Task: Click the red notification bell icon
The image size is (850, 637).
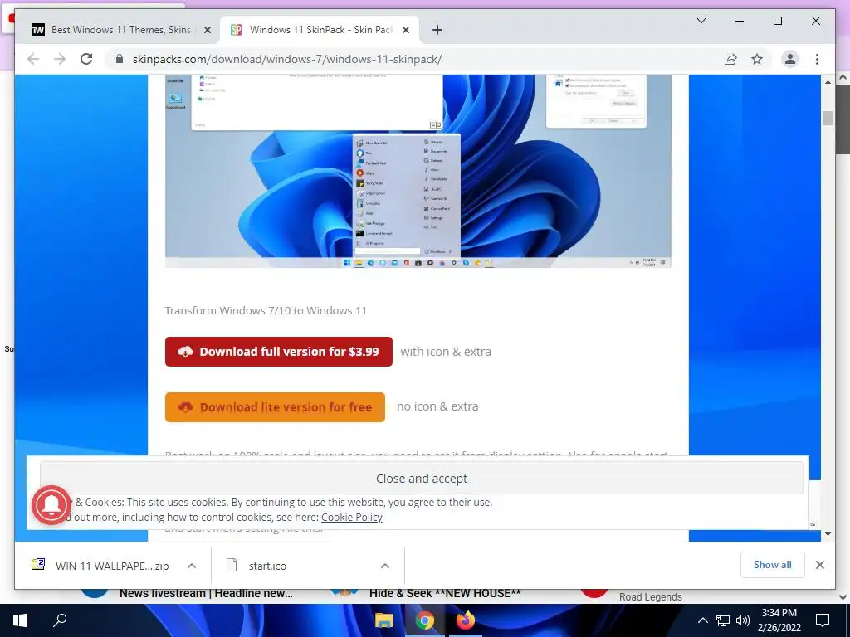Action: tap(51, 505)
